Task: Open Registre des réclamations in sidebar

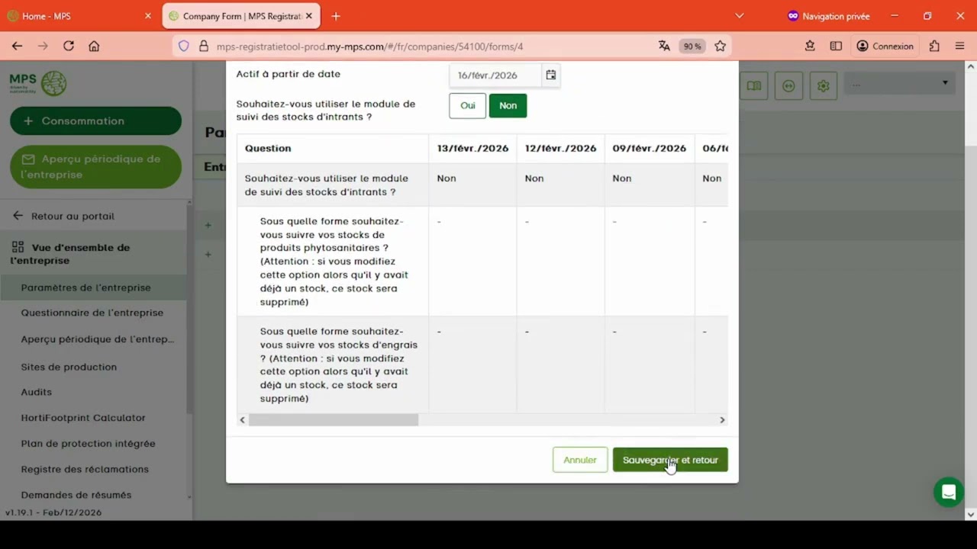Action: pos(85,469)
